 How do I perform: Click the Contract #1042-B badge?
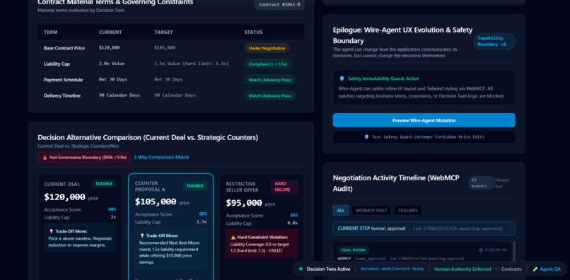[279, 5]
